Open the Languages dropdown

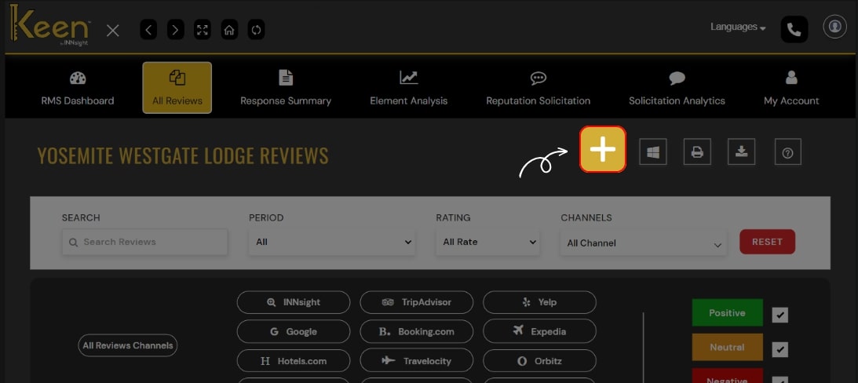[738, 27]
